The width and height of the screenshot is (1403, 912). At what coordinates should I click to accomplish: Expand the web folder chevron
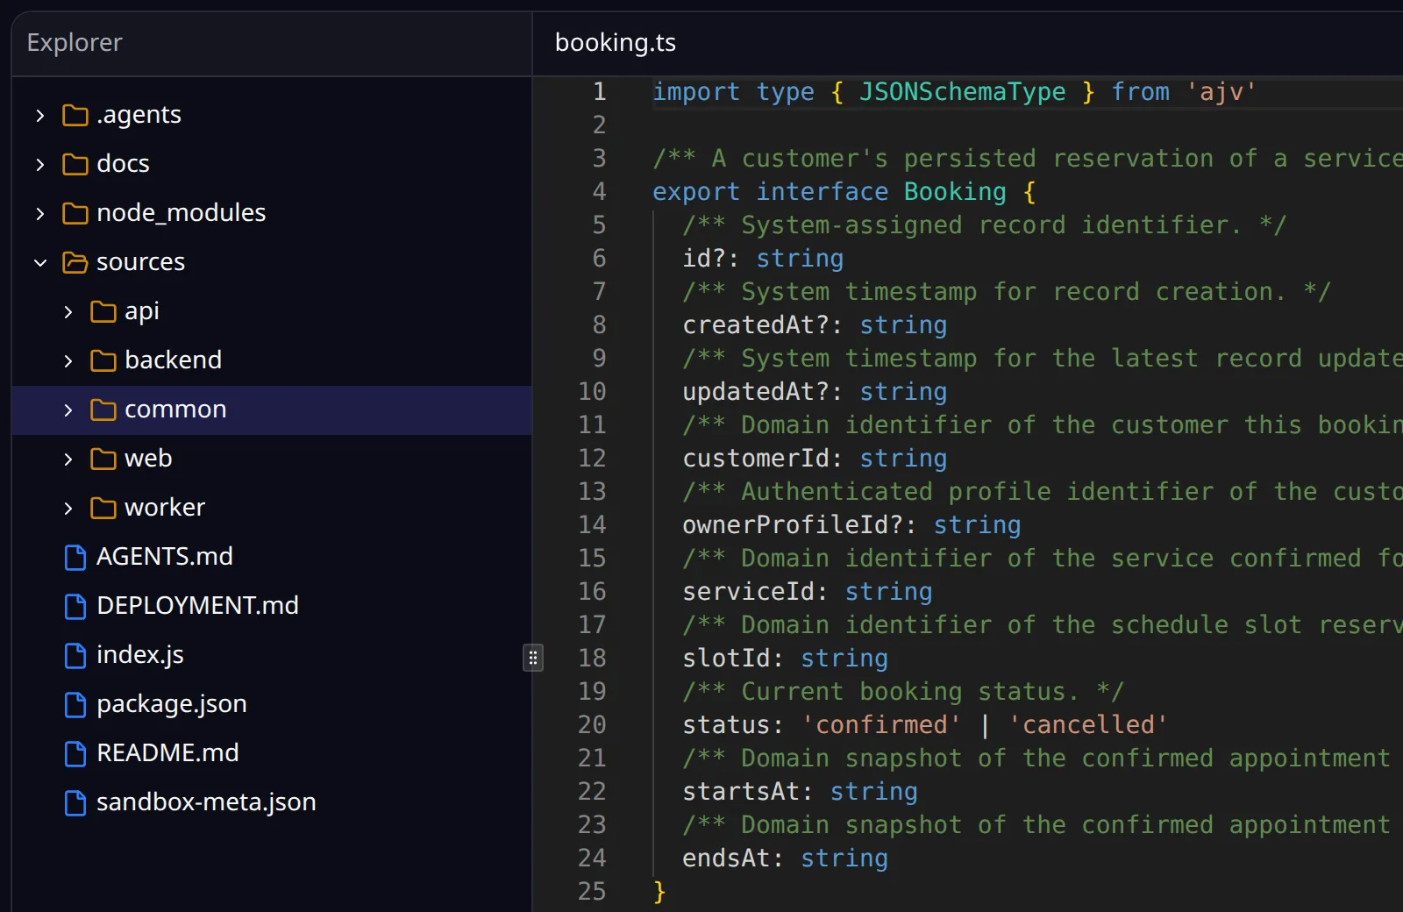point(68,459)
